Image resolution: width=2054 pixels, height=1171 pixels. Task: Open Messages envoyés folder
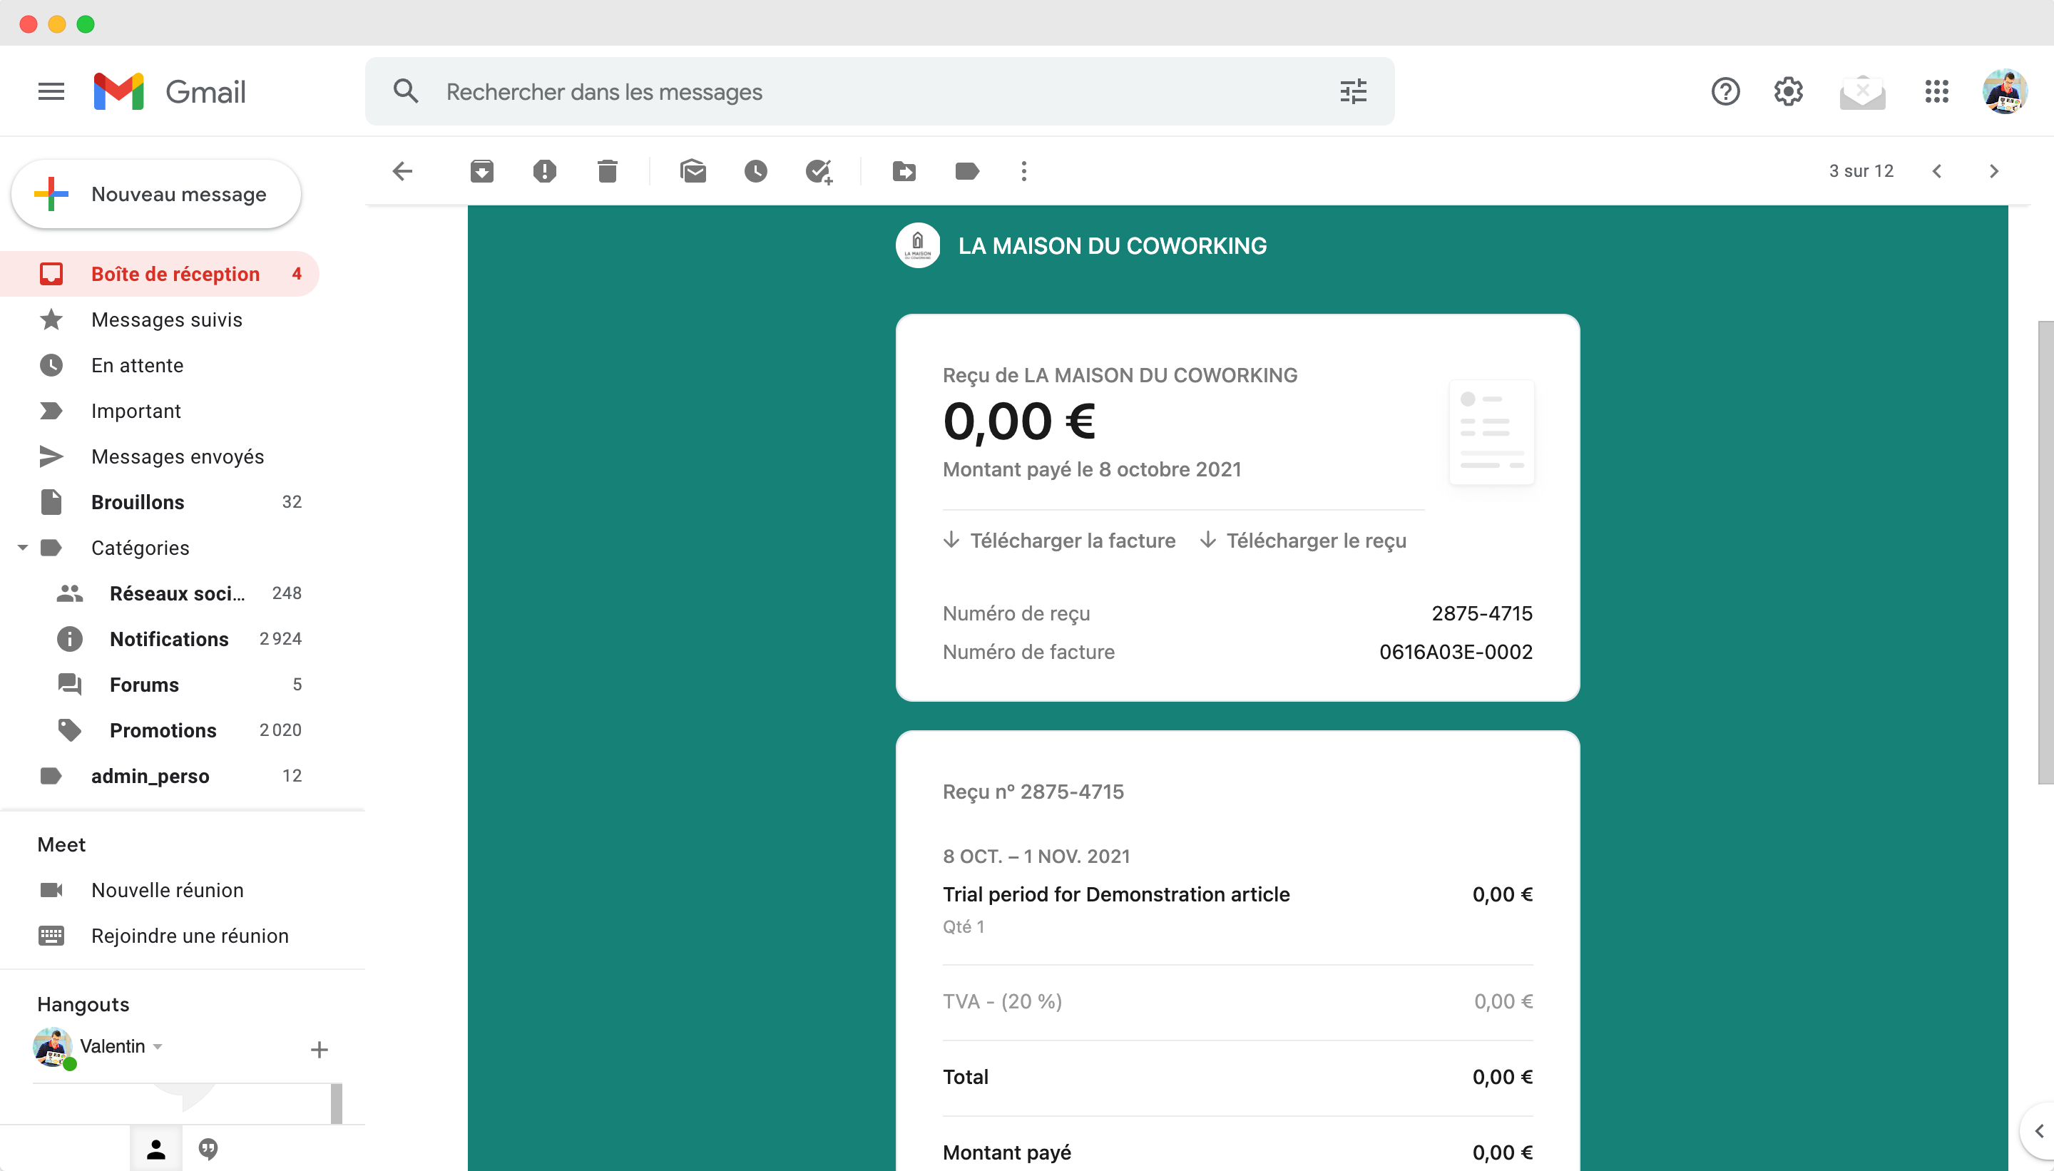tap(159, 457)
